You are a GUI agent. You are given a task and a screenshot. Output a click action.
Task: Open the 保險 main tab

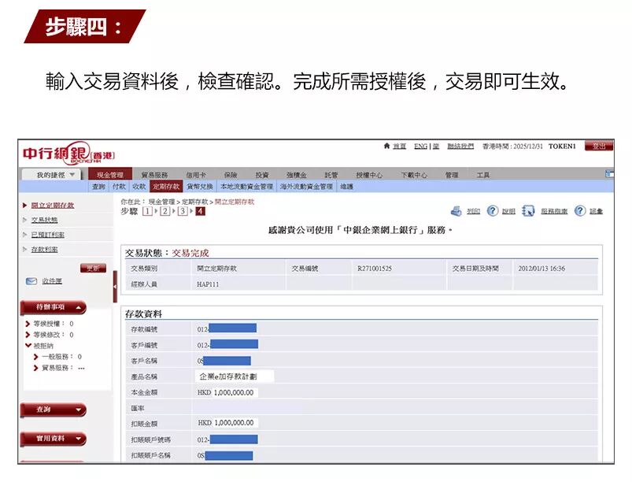pyautogui.click(x=231, y=175)
